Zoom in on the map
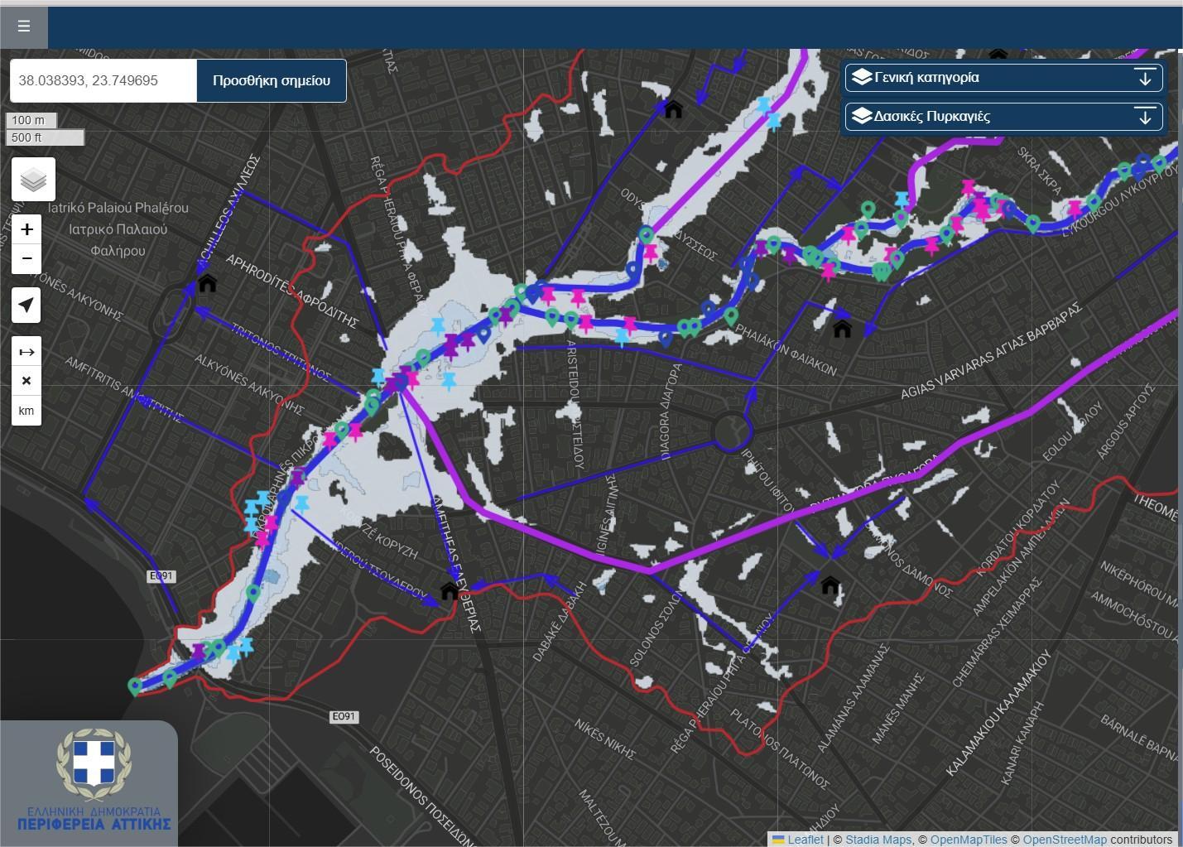The width and height of the screenshot is (1183, 847). [26, 229]
